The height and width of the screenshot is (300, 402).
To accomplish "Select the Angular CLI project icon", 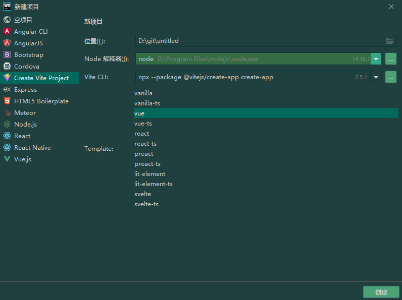I will 7,32.
